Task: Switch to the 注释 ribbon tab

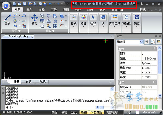Action: pyautogui.click(x=42, y=10)
